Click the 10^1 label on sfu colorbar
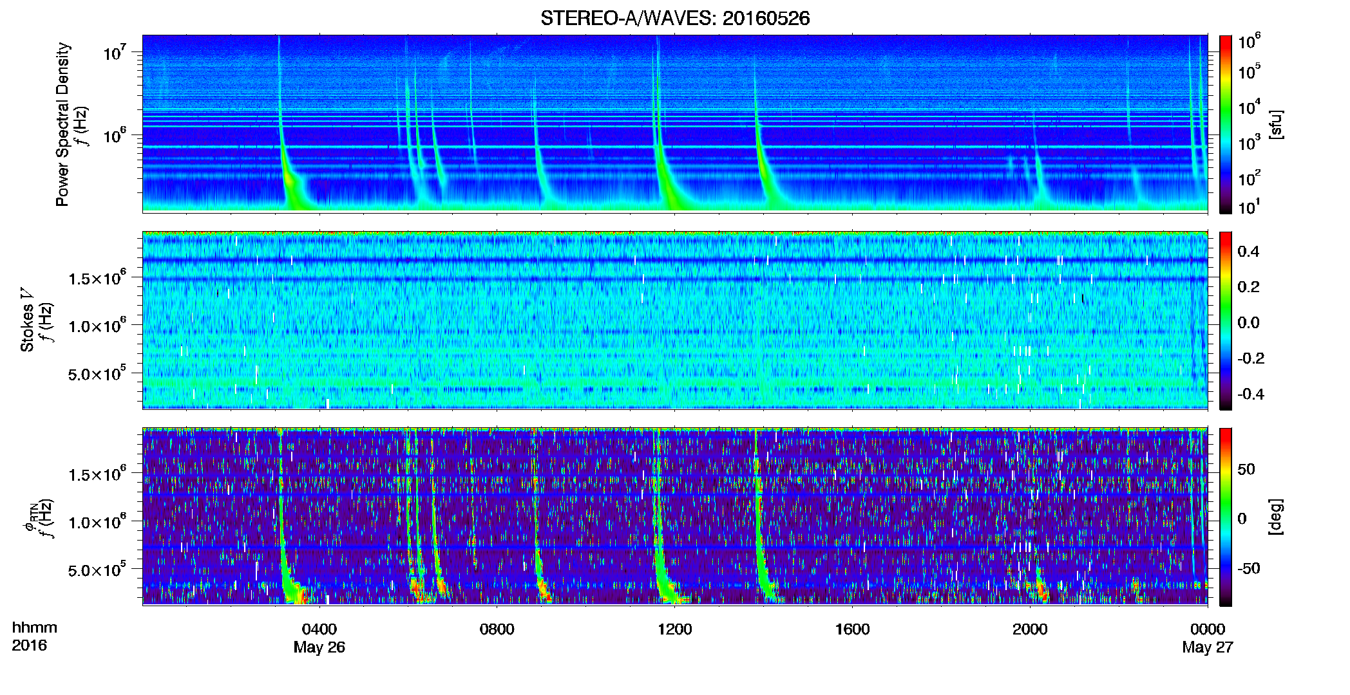Screen dimensions: 1350x695 tap(1249, 206)
